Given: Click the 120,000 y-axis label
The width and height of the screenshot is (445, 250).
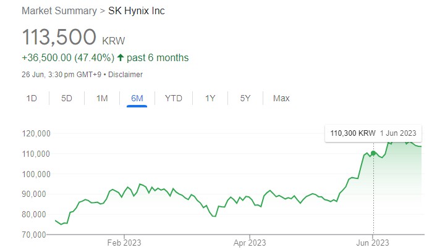Looking at the screenshot, I should pos(36,133).
